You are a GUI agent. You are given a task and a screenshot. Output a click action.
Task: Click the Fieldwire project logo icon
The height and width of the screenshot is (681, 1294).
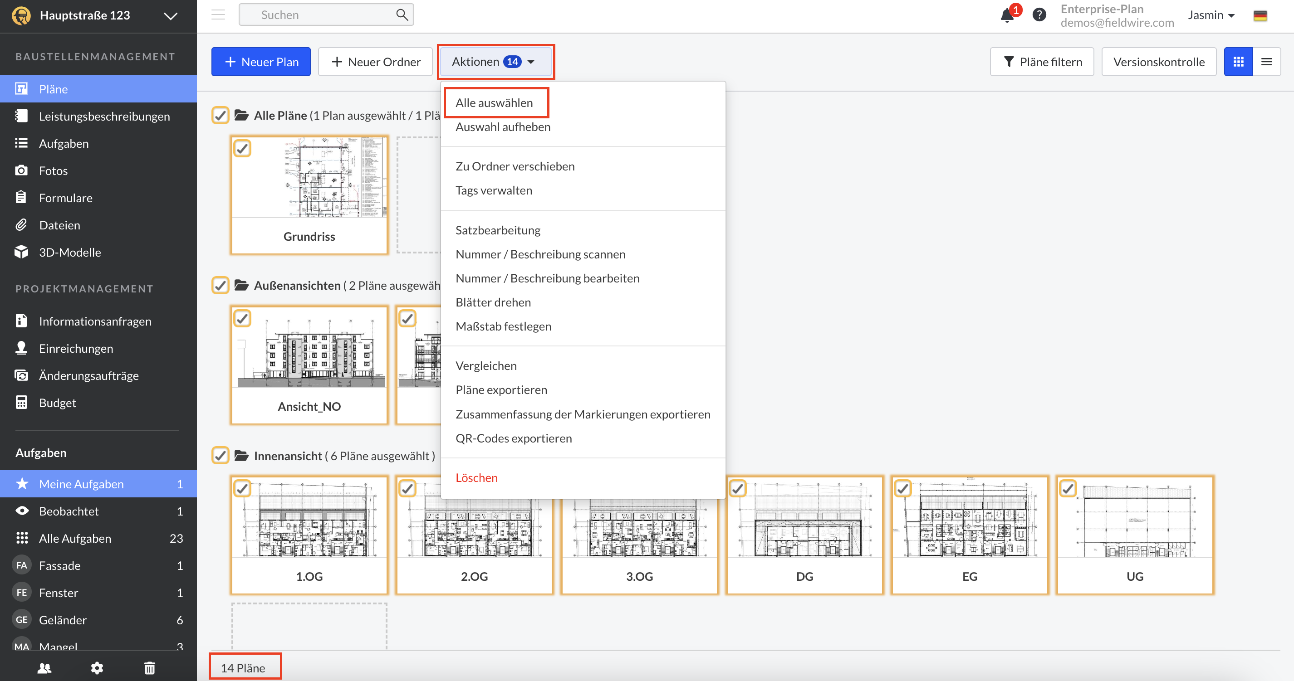[x=21, y=15]
